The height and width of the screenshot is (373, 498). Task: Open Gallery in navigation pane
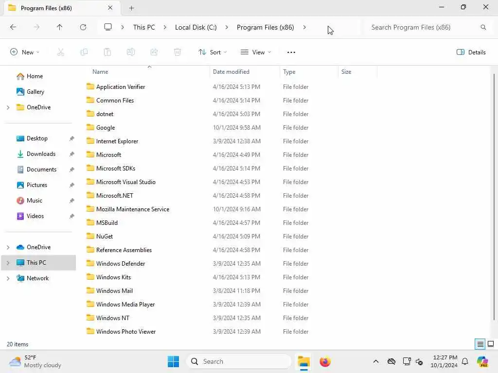35,92
